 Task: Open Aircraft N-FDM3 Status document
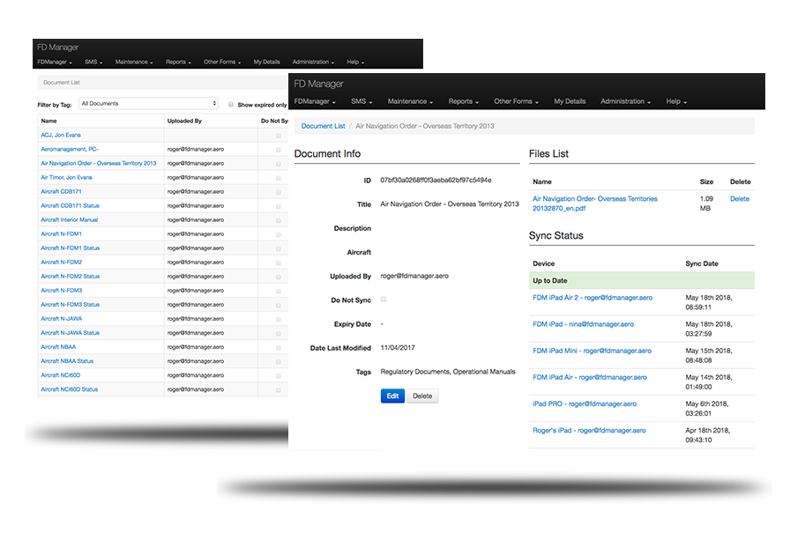coord(71,305)
